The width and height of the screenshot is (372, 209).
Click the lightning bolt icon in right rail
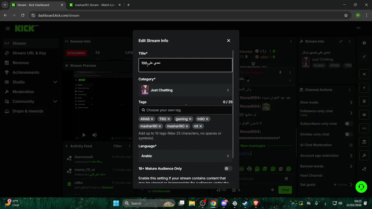pyautogui.click(x=364, y=88)
